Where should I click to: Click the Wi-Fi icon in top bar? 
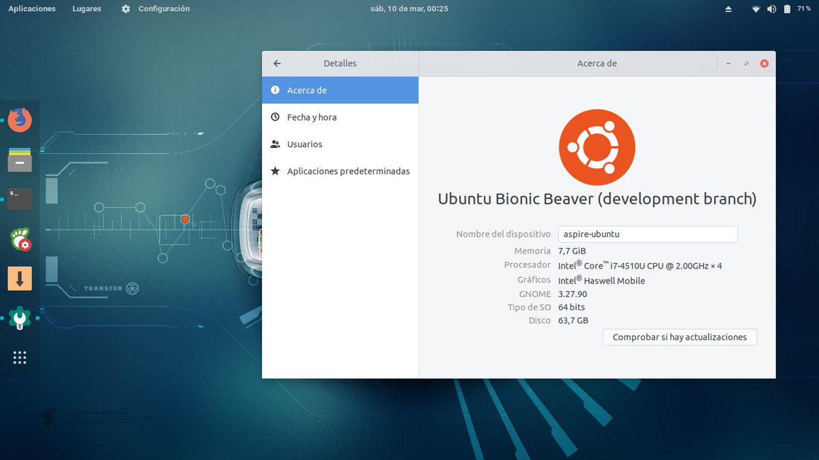tap(756, 9)
